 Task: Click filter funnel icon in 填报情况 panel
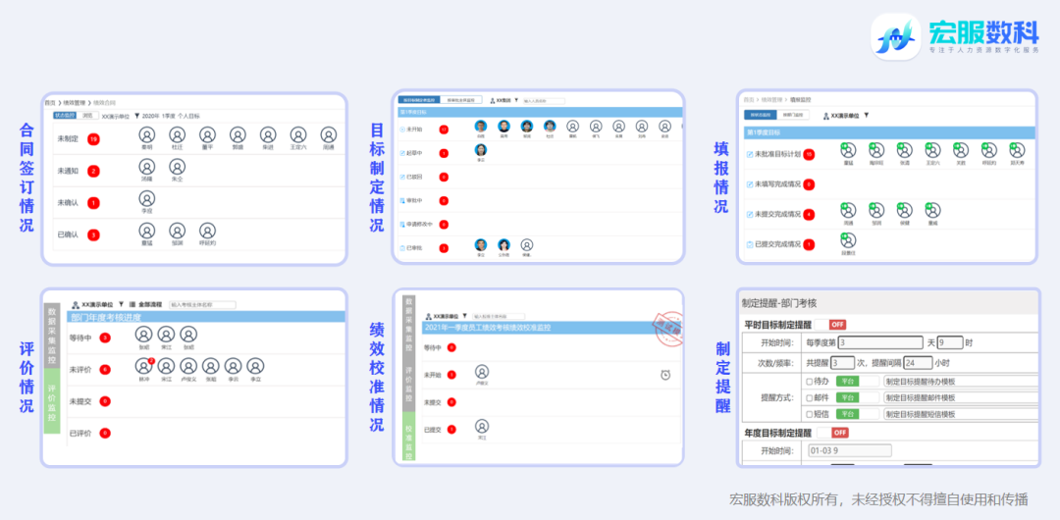[x=866, y=116]
